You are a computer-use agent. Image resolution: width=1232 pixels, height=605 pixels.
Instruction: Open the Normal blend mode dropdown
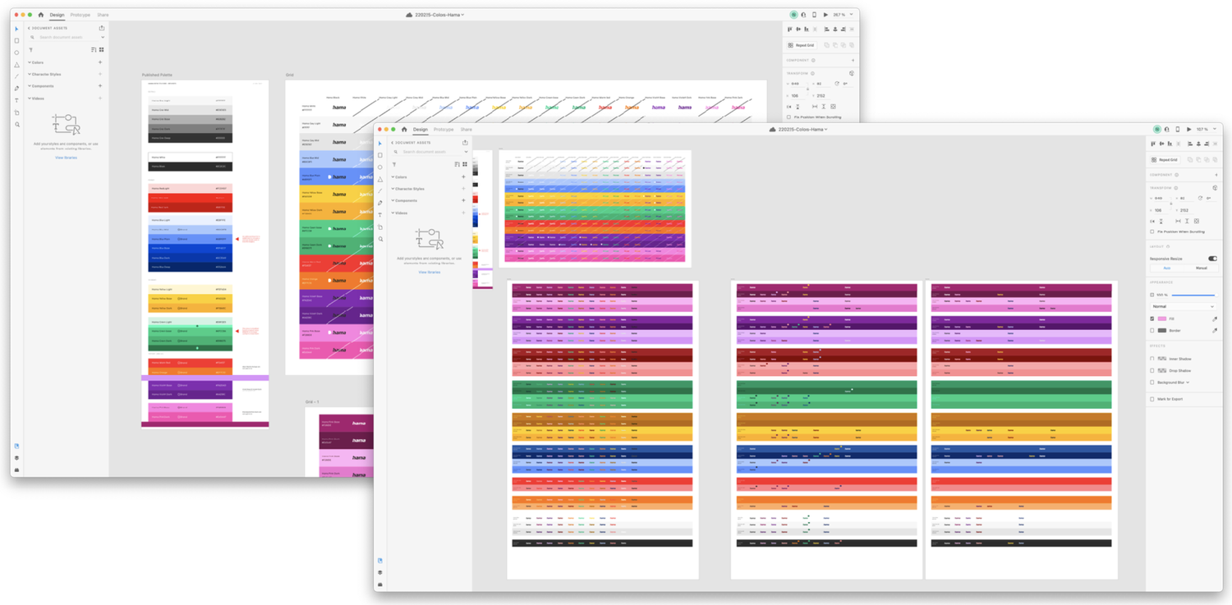pyautogui.click(x=1183, y=306)
